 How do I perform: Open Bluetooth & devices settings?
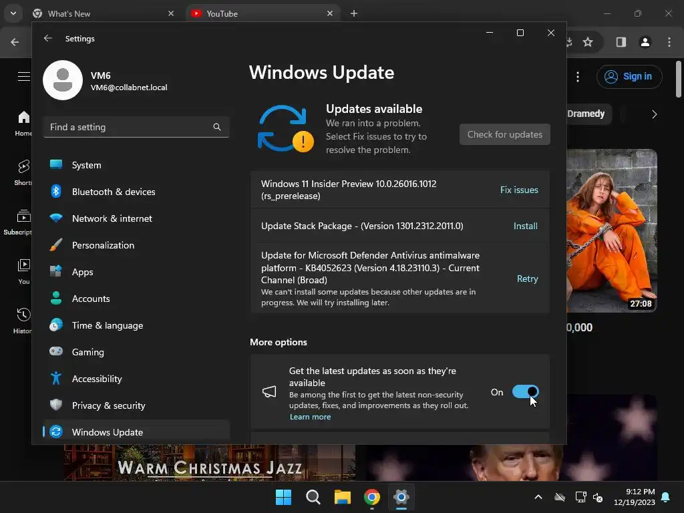(136, 192)
